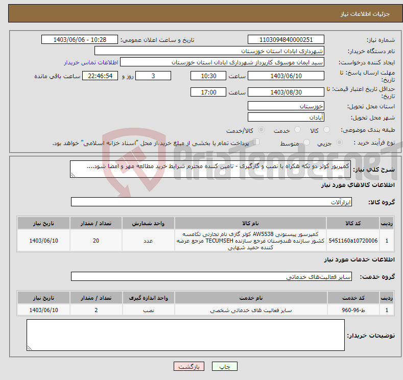This screenshot has width=403, height=380.
Task: Click the بازگشت back button
Action: coord(189,366)
